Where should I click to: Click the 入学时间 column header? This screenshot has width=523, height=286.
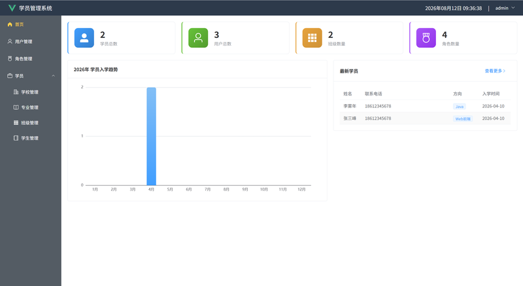pyautogui.click(x=491, y=94)
